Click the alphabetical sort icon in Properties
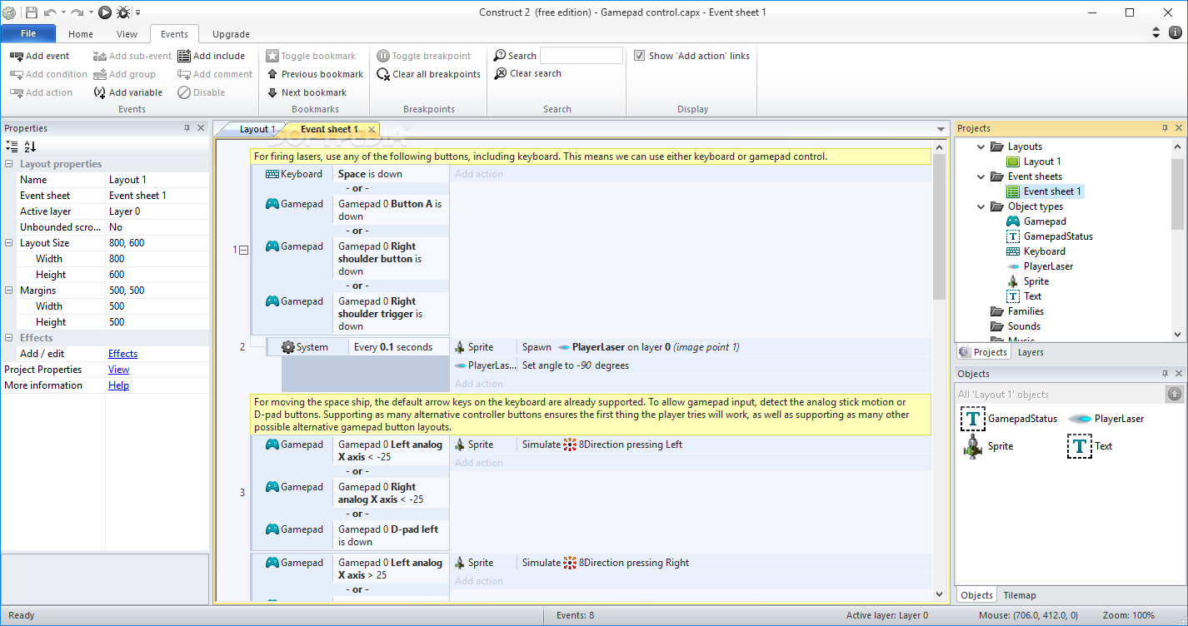 [x=30, y=147]
